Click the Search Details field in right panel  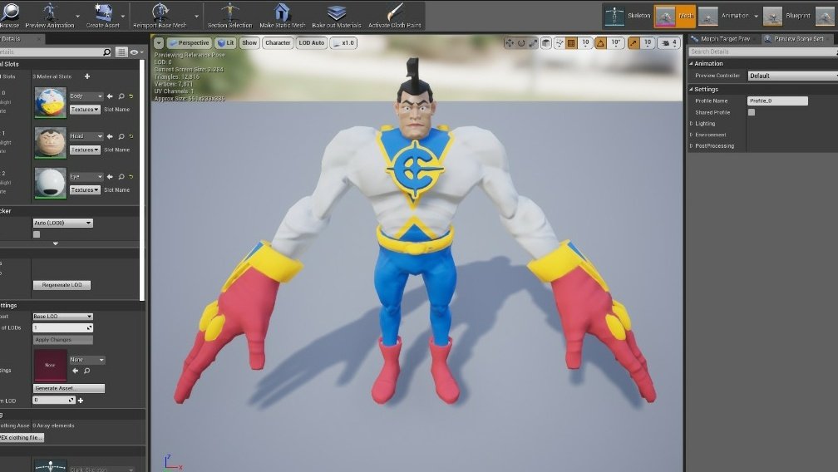point(762,52)
